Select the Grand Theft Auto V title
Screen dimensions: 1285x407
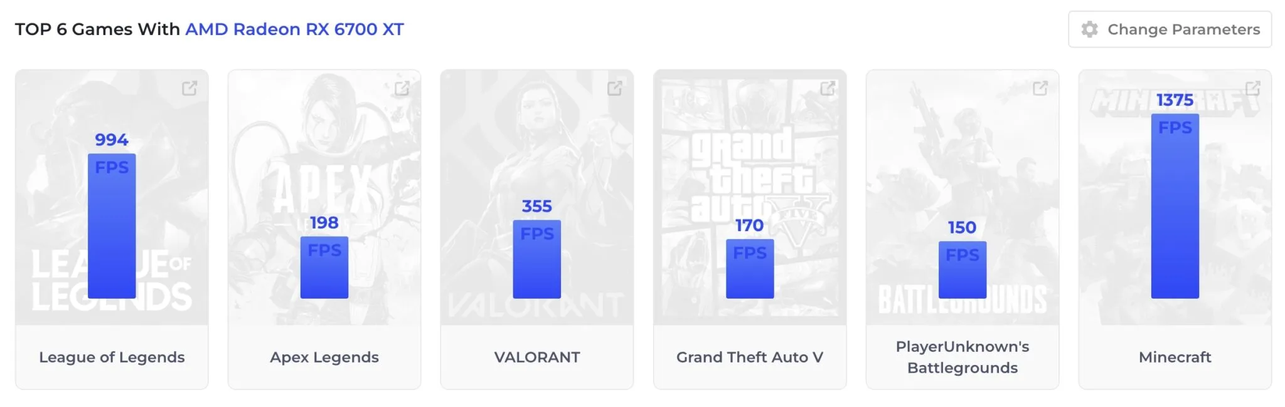(x=750, y=358)
